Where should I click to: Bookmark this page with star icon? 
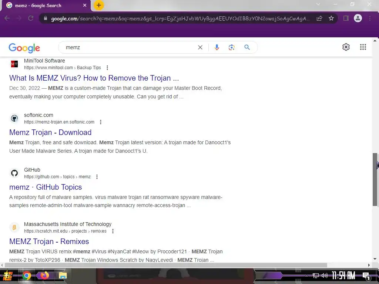coord(331,18)
